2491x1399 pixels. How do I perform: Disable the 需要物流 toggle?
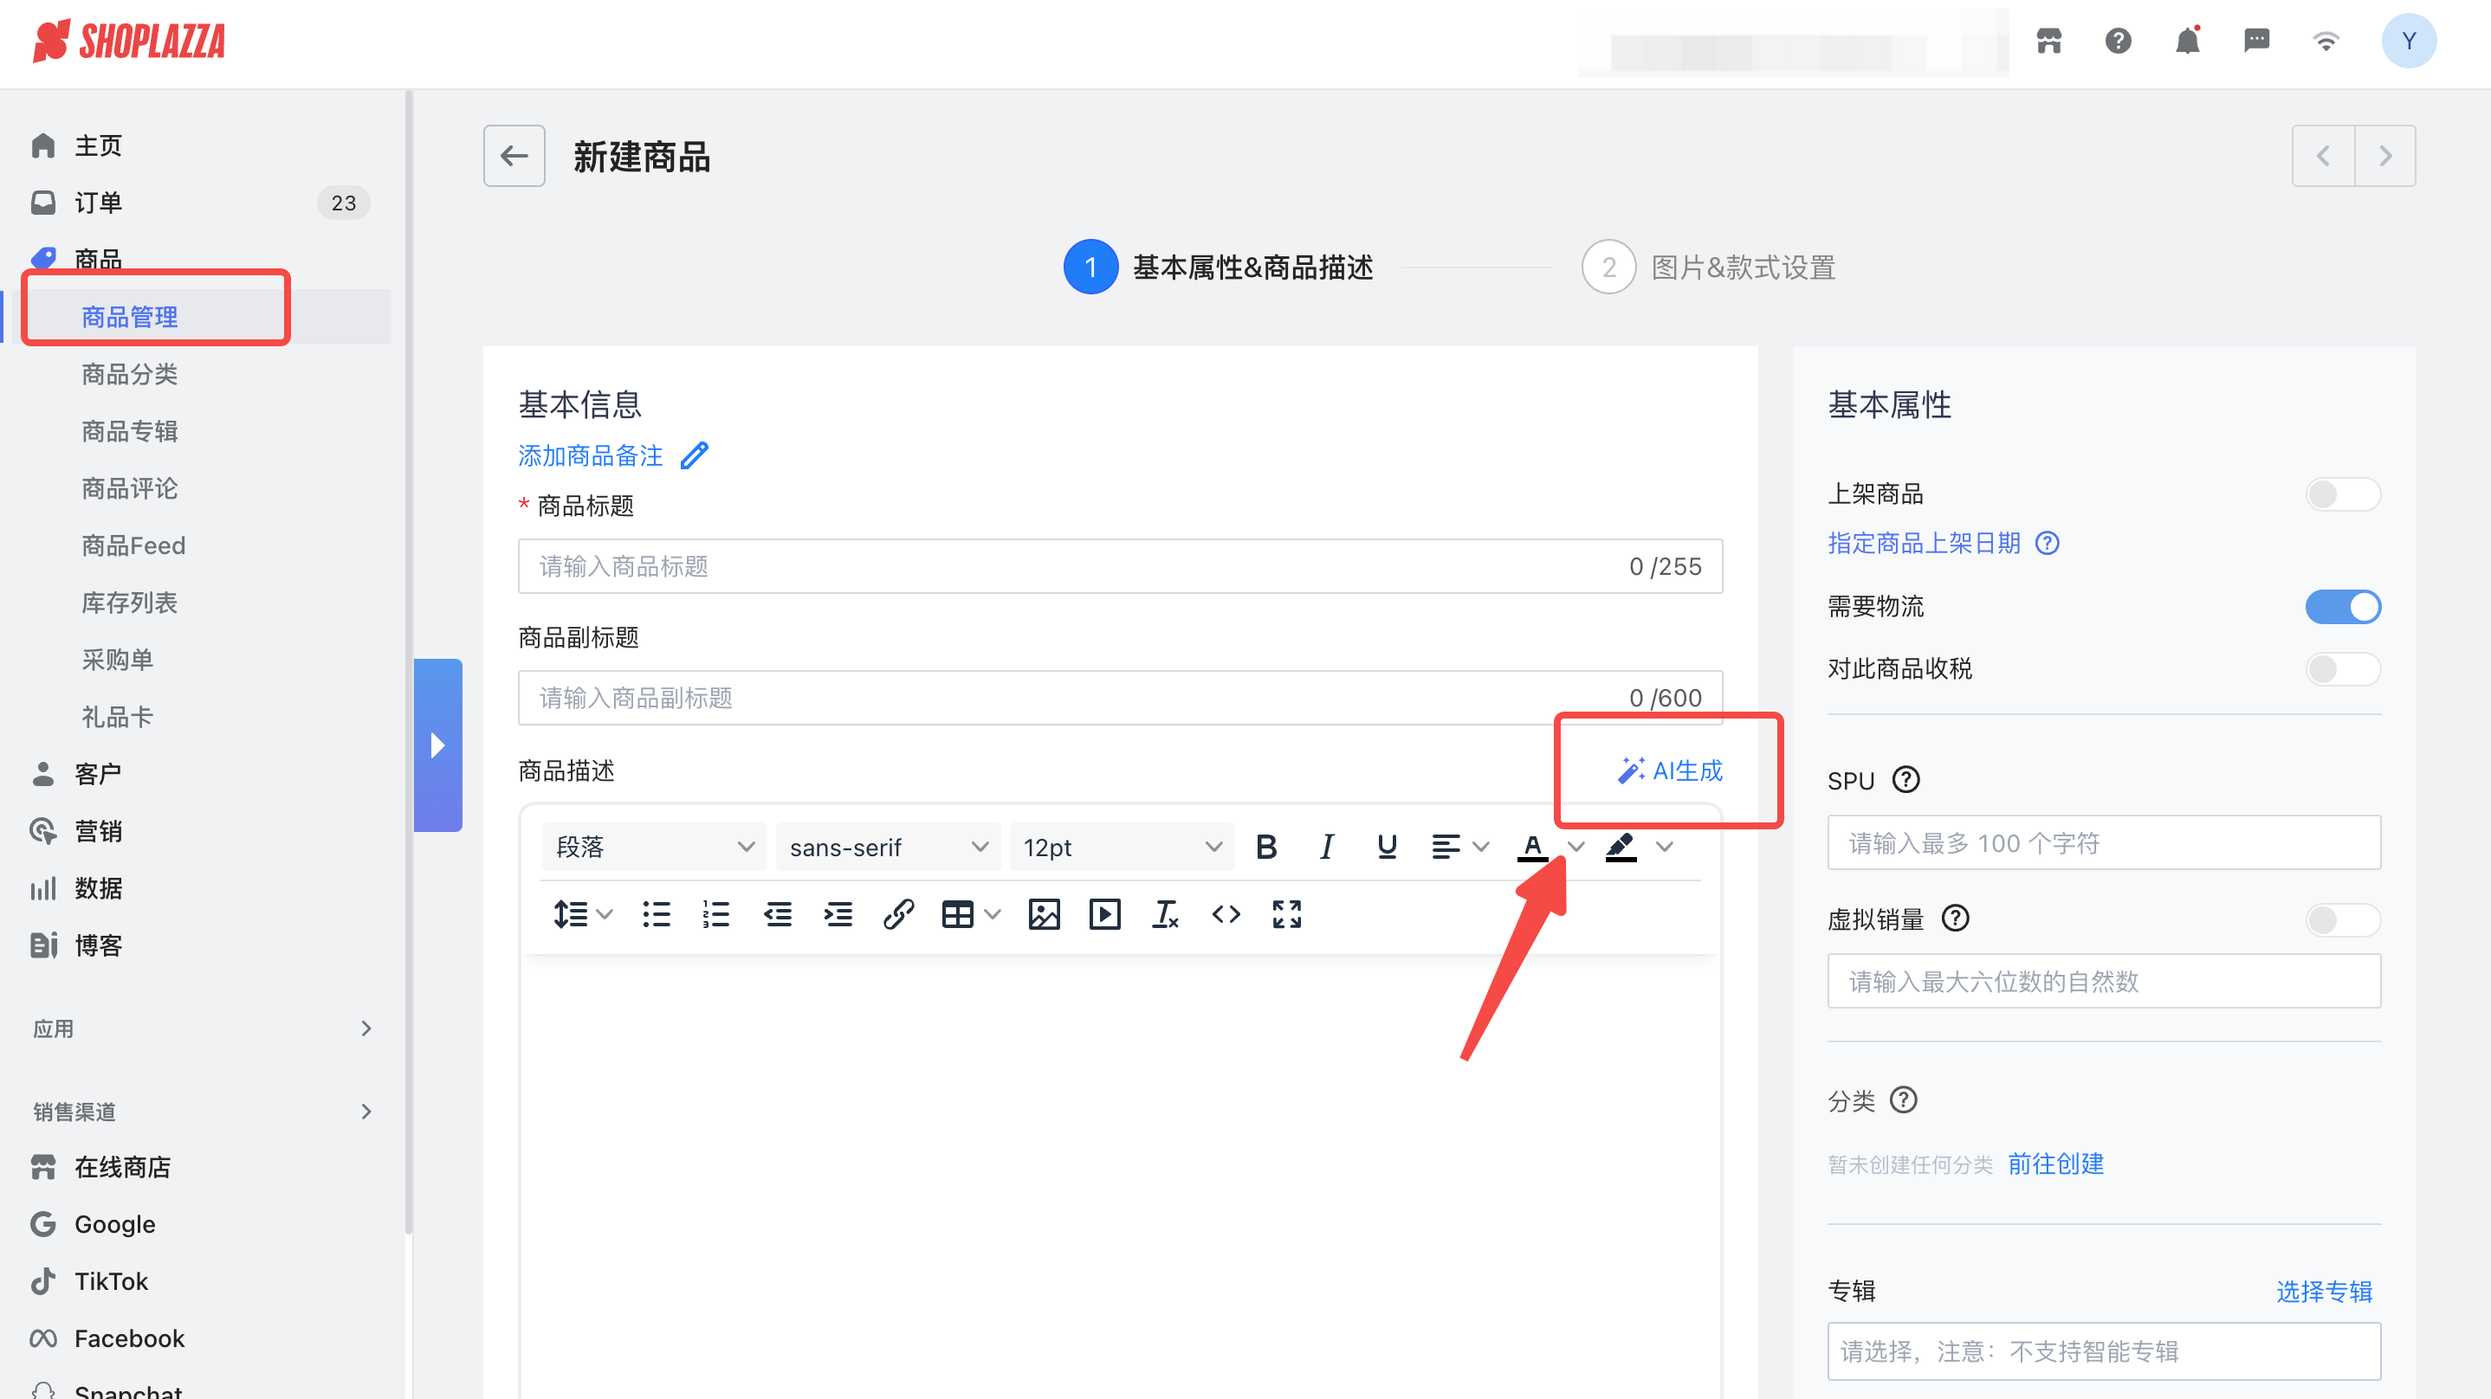point(2342,606)
